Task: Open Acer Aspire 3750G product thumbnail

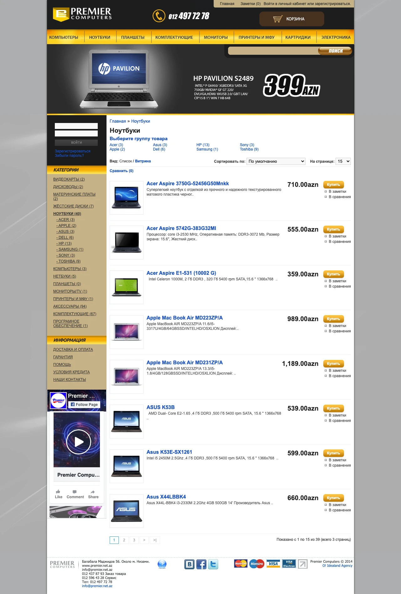Action: (x=127, y=198)
